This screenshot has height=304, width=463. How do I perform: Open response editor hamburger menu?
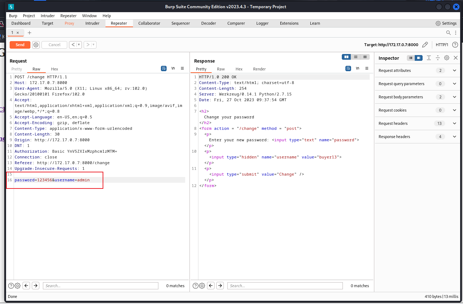tap(367, 68)
